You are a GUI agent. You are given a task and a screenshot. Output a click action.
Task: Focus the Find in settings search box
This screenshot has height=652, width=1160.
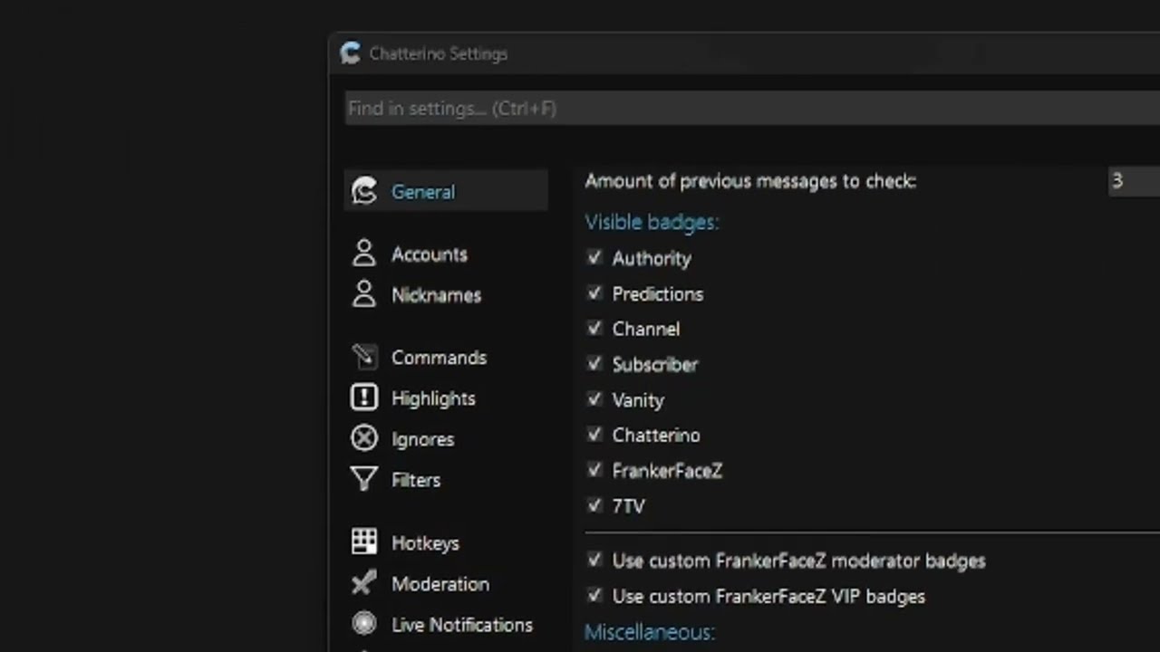point(752,109)
